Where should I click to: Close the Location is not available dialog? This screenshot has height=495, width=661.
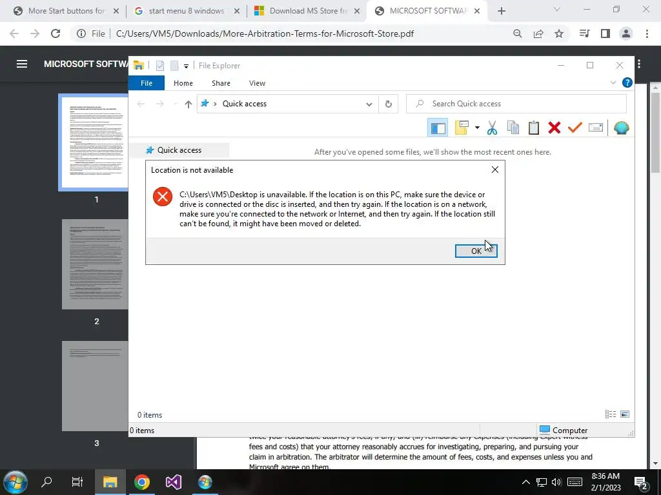(495, 170)
